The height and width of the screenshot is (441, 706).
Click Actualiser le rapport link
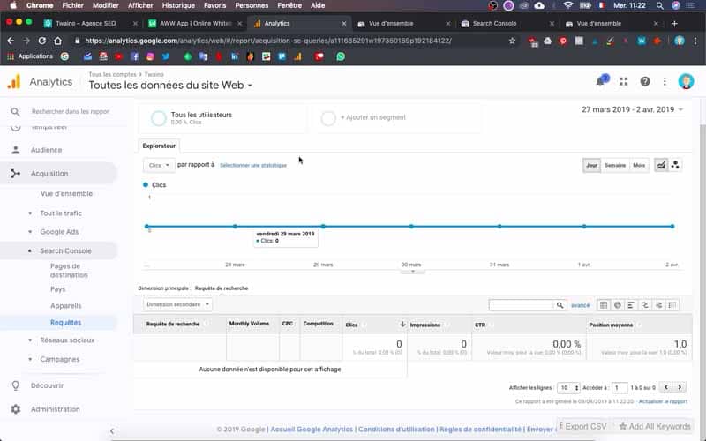coord(663,401)
